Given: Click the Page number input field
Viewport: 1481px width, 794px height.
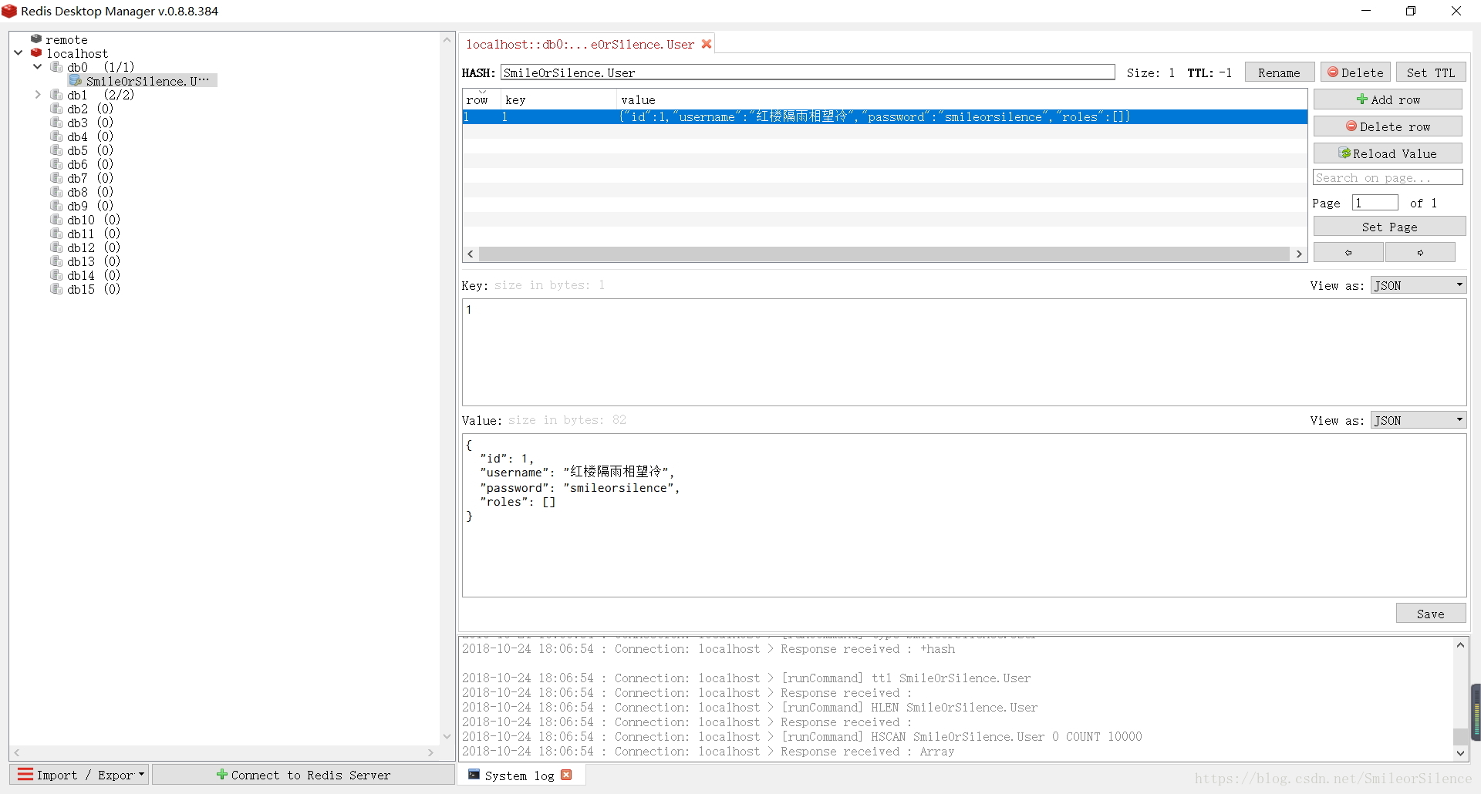Looking at the screenshot, I should (1375, 203).
